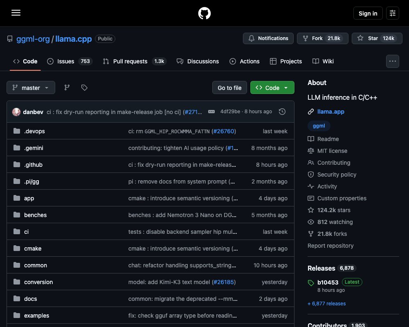
Task: Open the green Code dropdown
Action: pos(272,87)
